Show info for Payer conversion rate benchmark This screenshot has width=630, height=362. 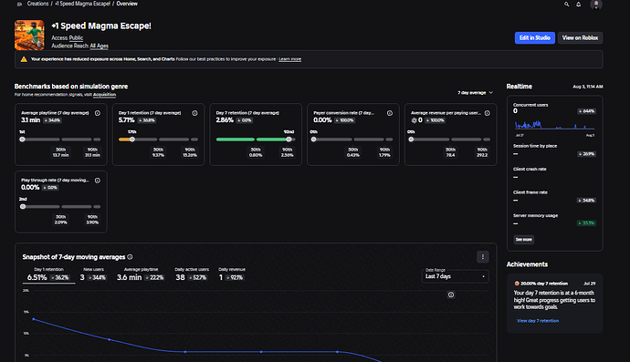390,113
